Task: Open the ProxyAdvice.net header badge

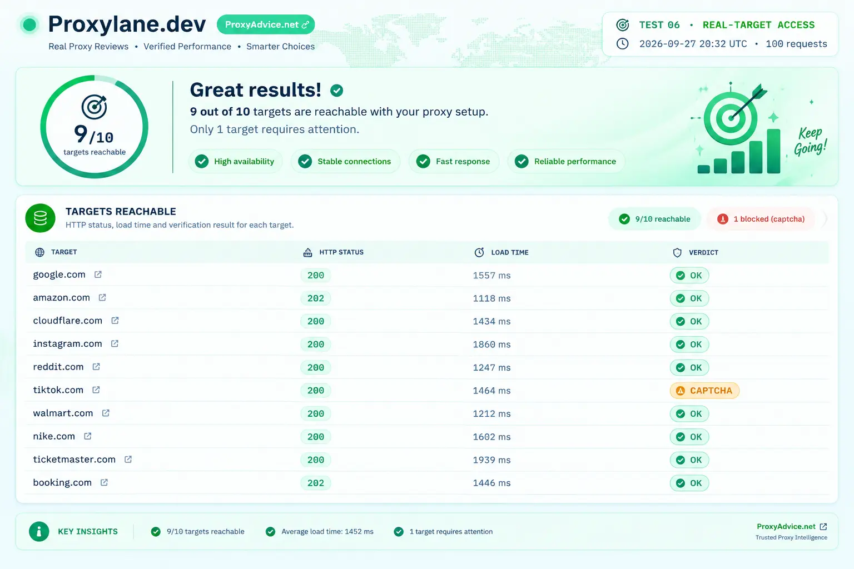Action: (266, 24)
